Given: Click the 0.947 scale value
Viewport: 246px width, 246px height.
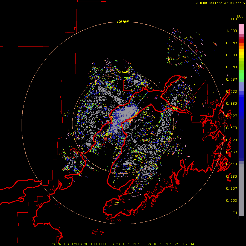Looking at the screenshot, I should (232, 43).
